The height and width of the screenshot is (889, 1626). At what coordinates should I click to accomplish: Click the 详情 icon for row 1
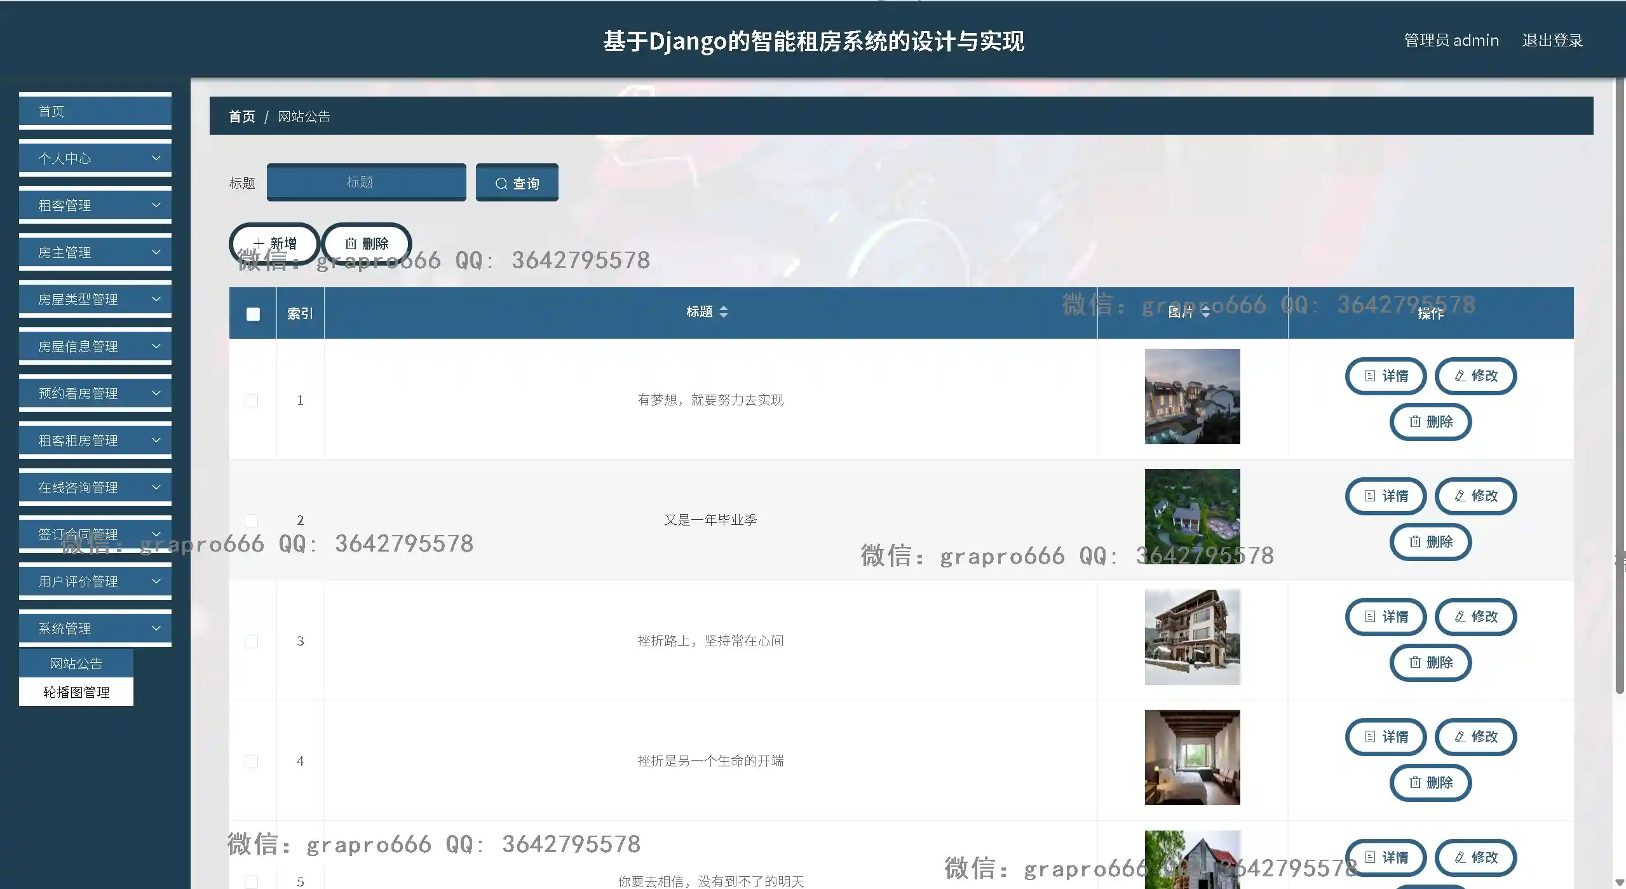pos(1370,376)
